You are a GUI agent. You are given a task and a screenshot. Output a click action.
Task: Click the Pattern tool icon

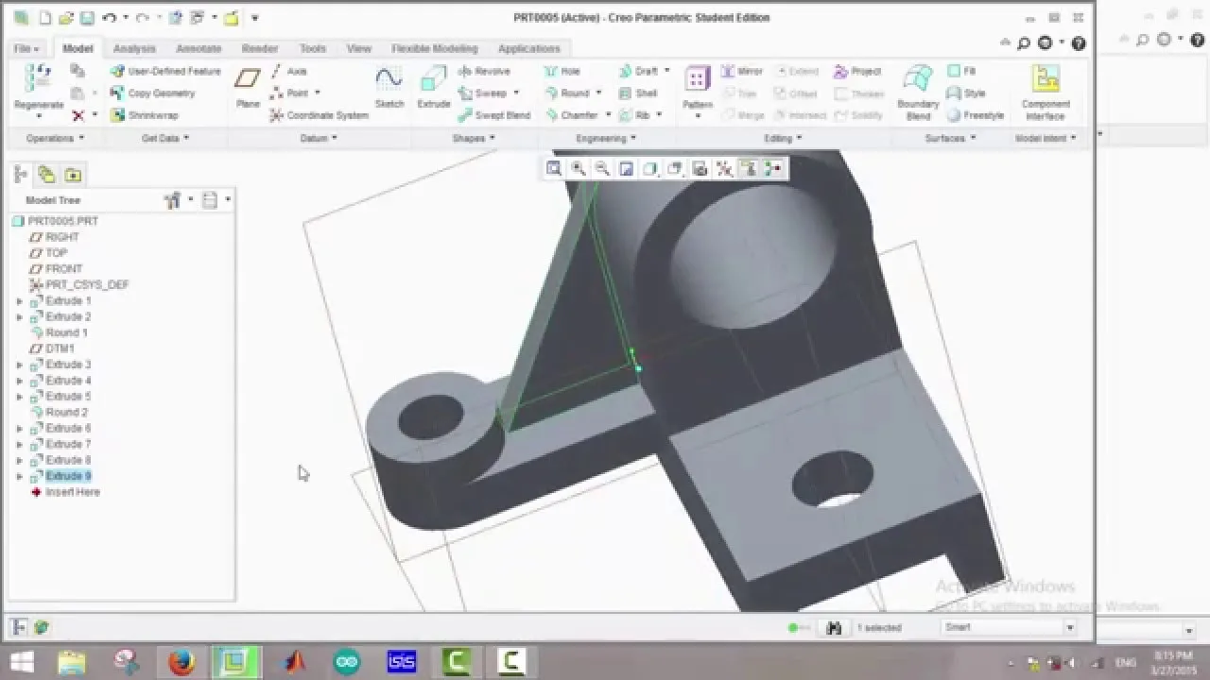(x=698, y=80)
